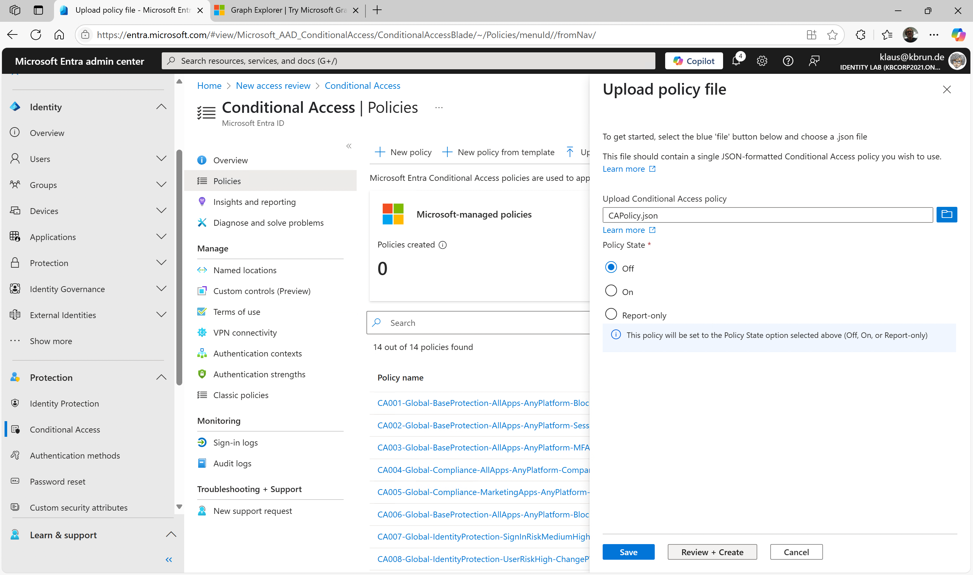Expand the Devices menu
This screenshot has height=575, width=973.
[161, 210]
